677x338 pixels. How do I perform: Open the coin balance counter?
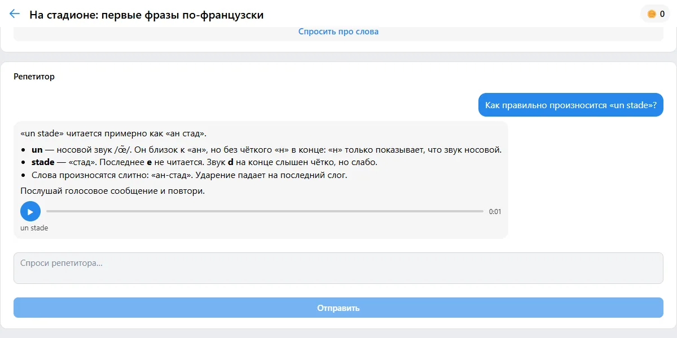pos(655,14)
